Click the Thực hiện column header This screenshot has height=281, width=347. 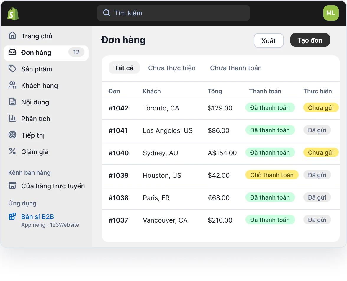click(x=317, y=91)
